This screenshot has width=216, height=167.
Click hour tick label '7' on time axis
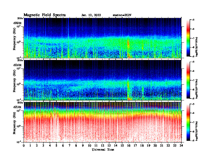tap(70, 146)
